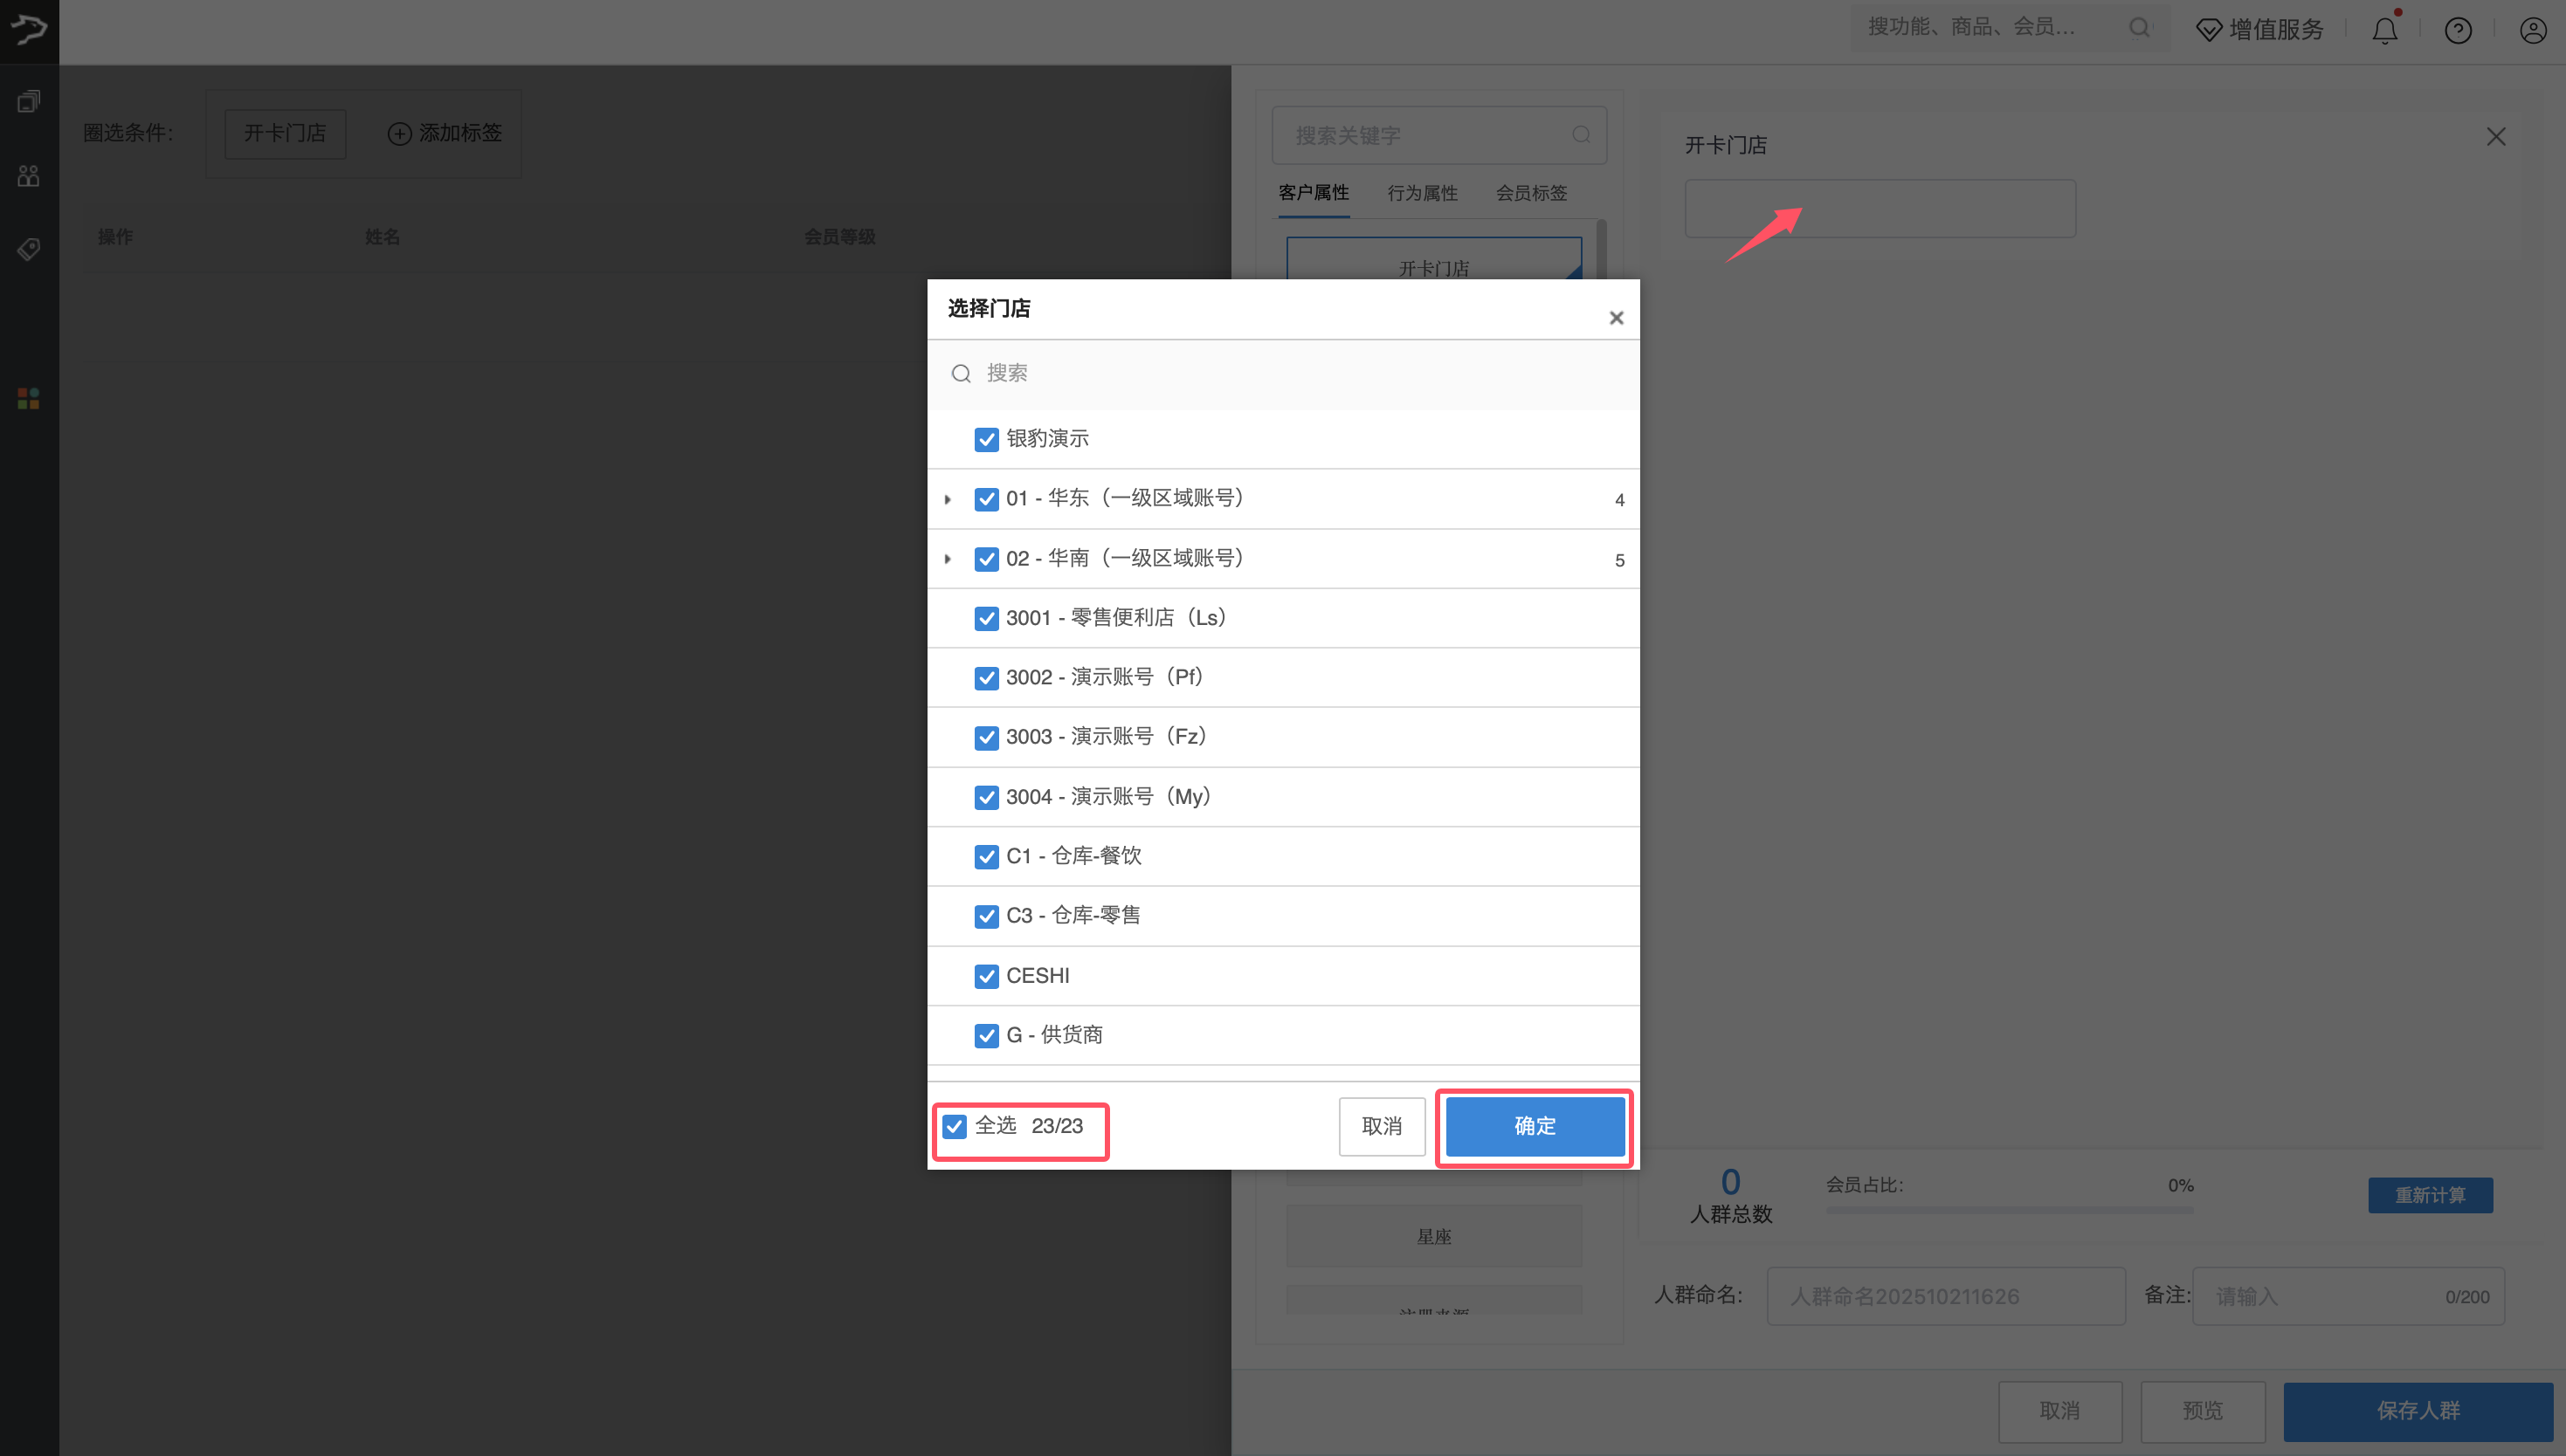
Task: Uncheck the CESHI store checkbox
Action: click(988, 976)
